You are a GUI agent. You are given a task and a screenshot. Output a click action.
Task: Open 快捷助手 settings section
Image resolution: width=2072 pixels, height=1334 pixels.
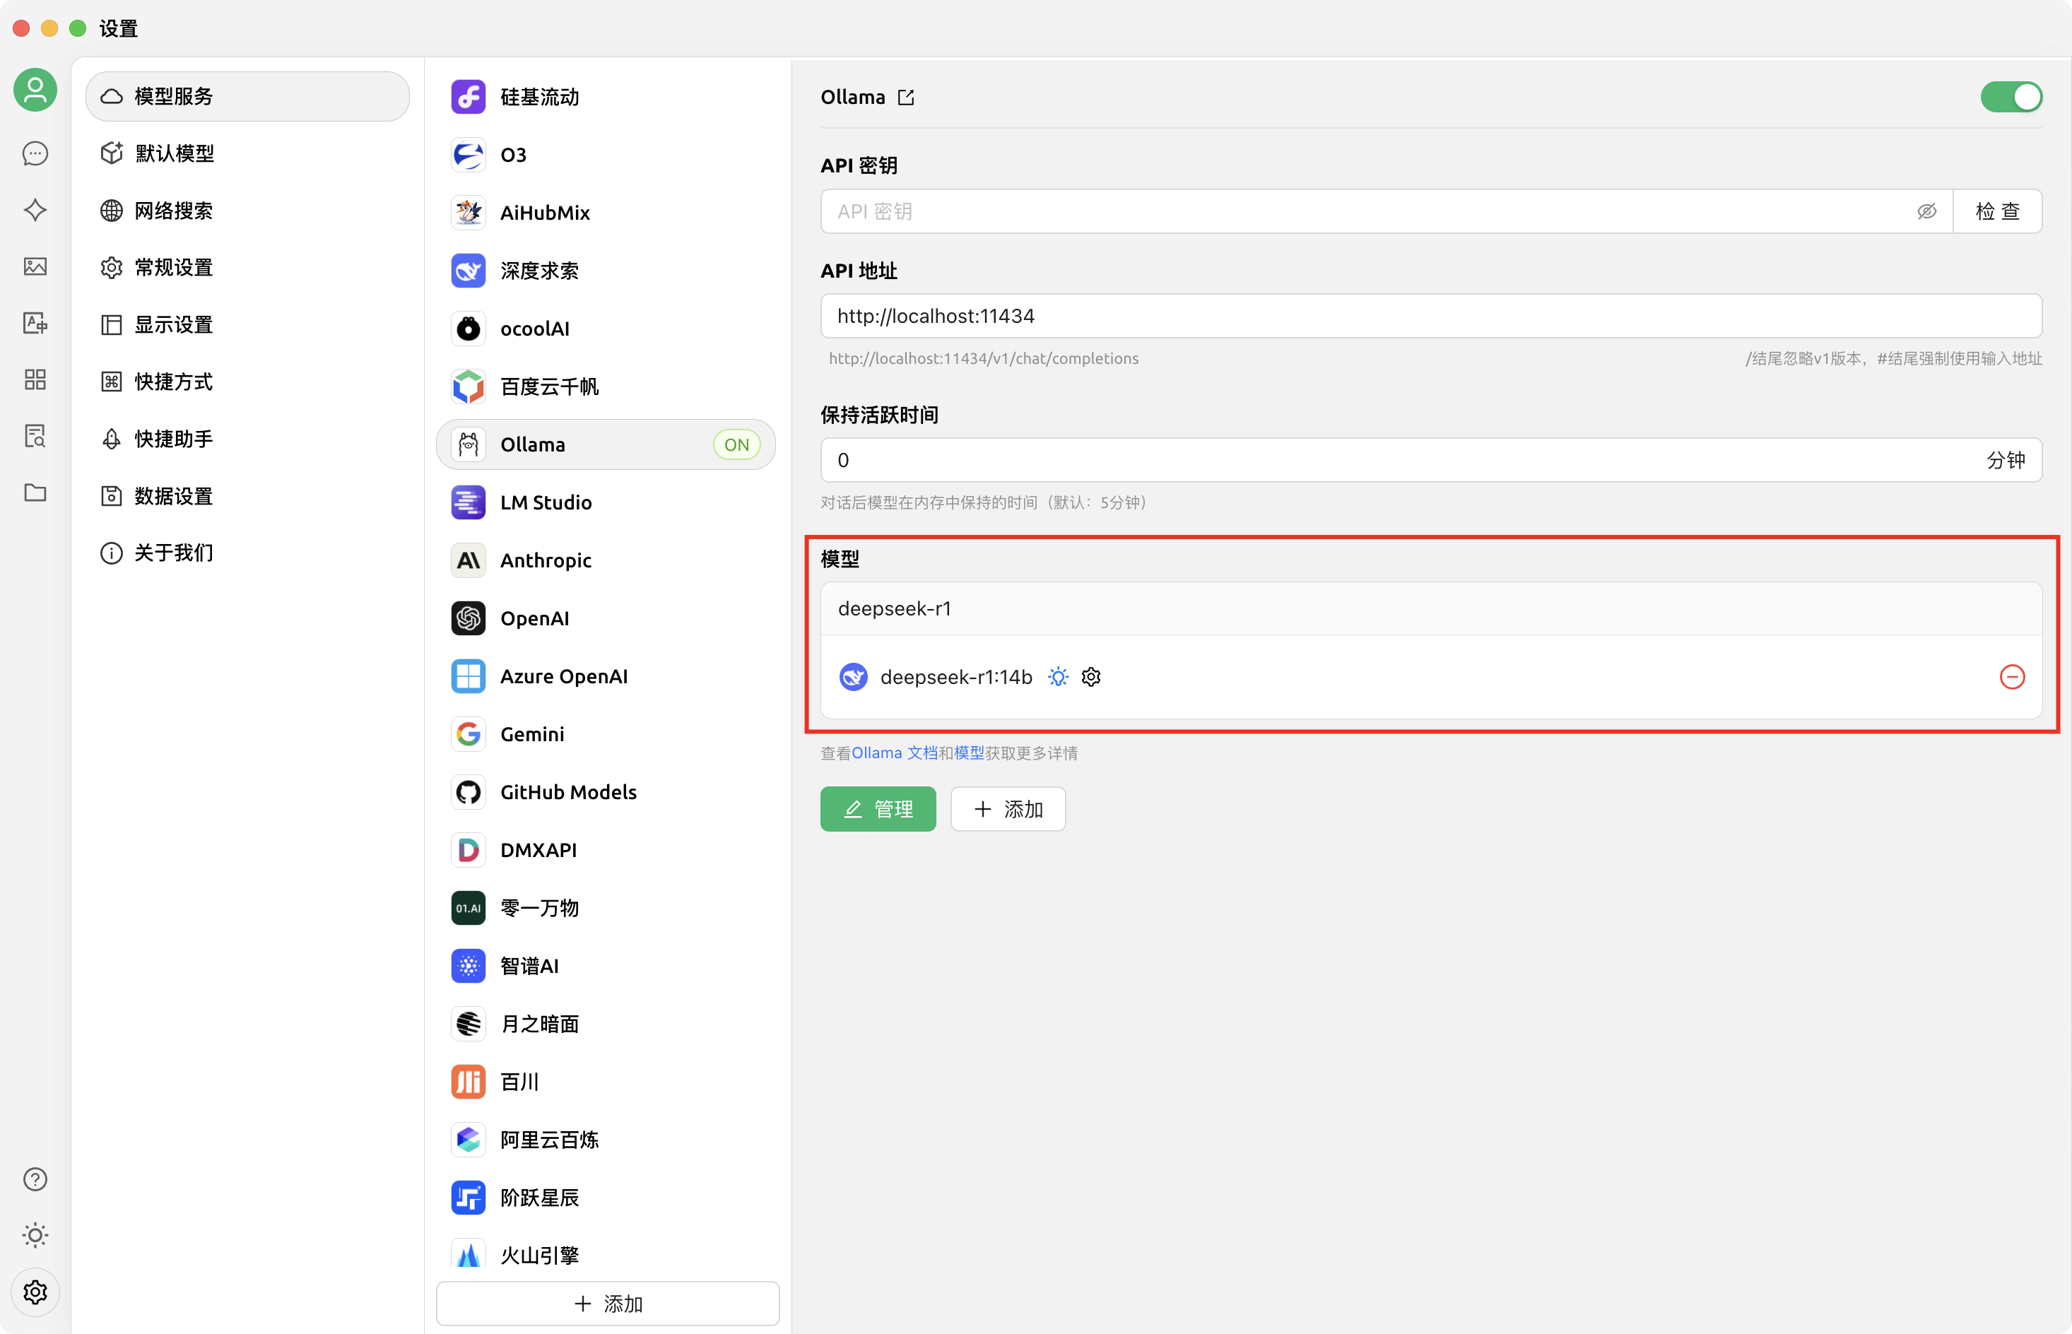tap(248, 439)
